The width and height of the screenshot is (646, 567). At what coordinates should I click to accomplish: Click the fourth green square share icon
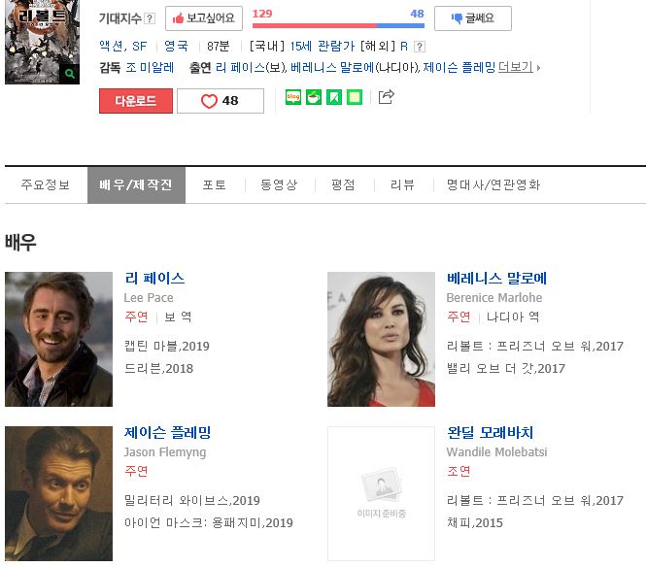point(355,97)
